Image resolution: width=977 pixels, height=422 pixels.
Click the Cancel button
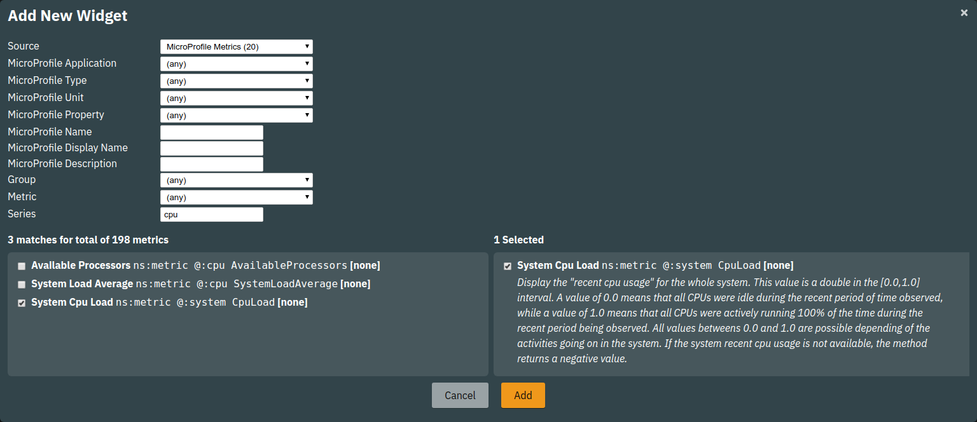click(460, 395)
